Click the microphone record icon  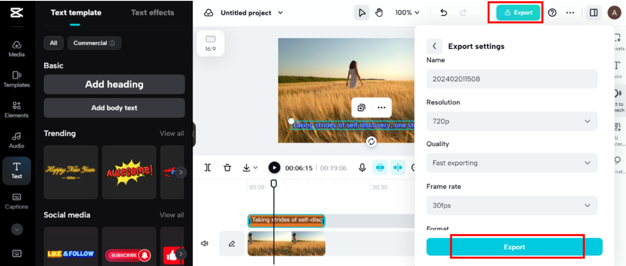point(363,168)
